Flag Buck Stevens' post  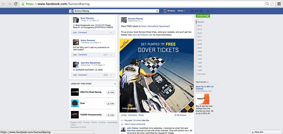tap(111, 32)
